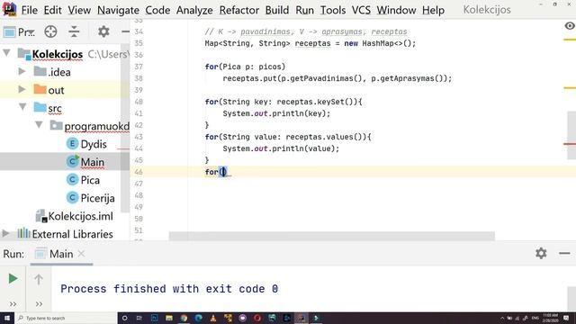Open the Navigate menu
The height and width of the screenshot is (324, 576).
[x=118, y=10]
